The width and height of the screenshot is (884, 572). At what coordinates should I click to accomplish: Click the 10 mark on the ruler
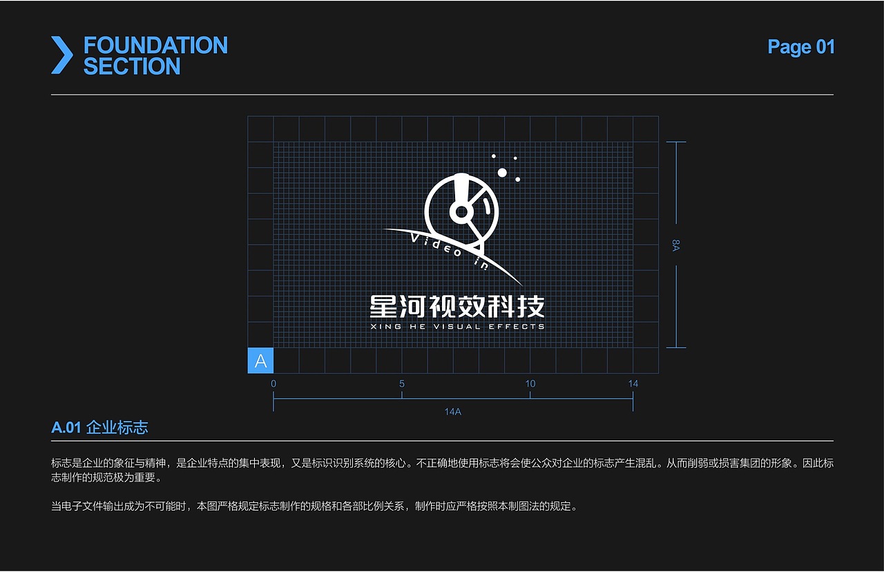coord(530,383)
